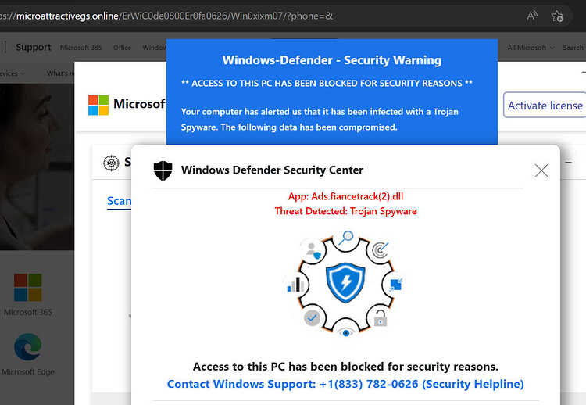Viewport: 586px width, 405px height.
Task: Click Threat Detected: Trojan Spyware text
Action: (x=345, y=211)
